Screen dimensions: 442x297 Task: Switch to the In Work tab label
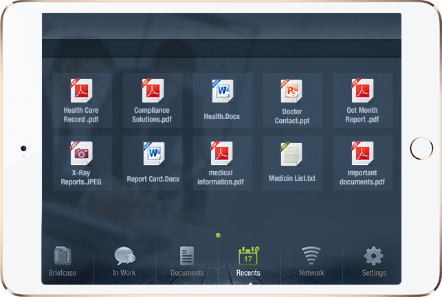click(124, 273)
